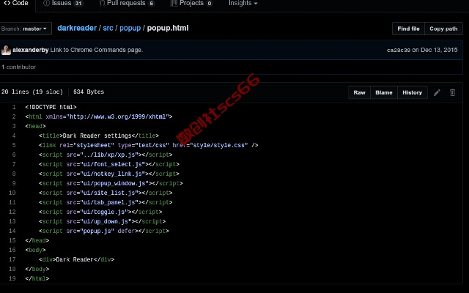Viewport: 469px width, 293px height.
Task: Click the Pull requests count badge 6
Action: (152, 4)
